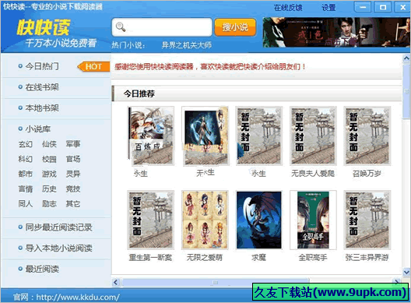Click the 今日推荐 section header
411x303 pixels.
(139, 93)
